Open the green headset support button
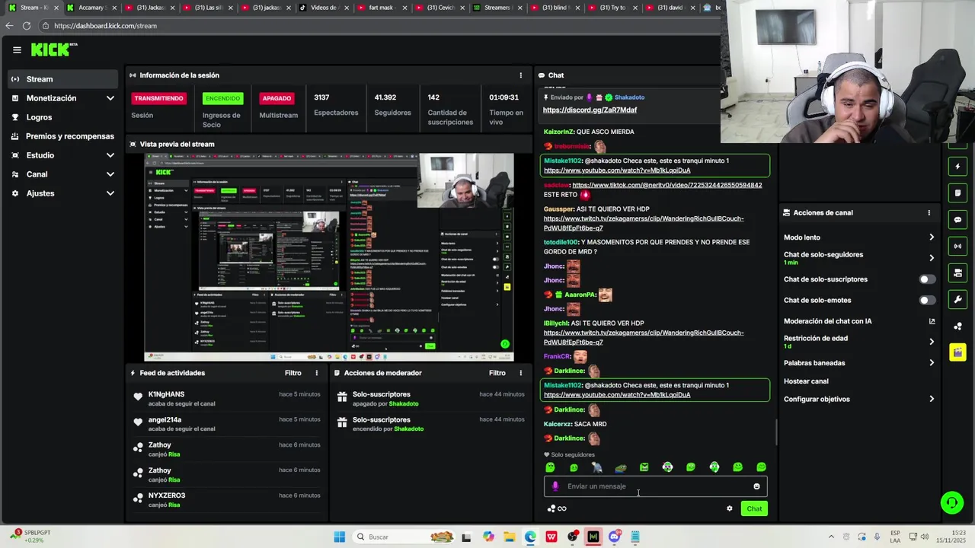Viewport: 975px width, 548px height. point(951,502)
